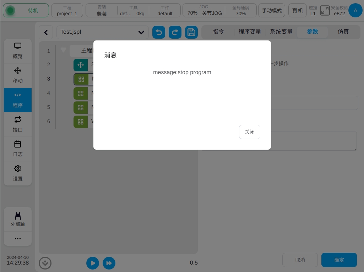This screenshot has width=364, height=272.
Task: Click the redo arrow icon
Action: pos(175,32)
